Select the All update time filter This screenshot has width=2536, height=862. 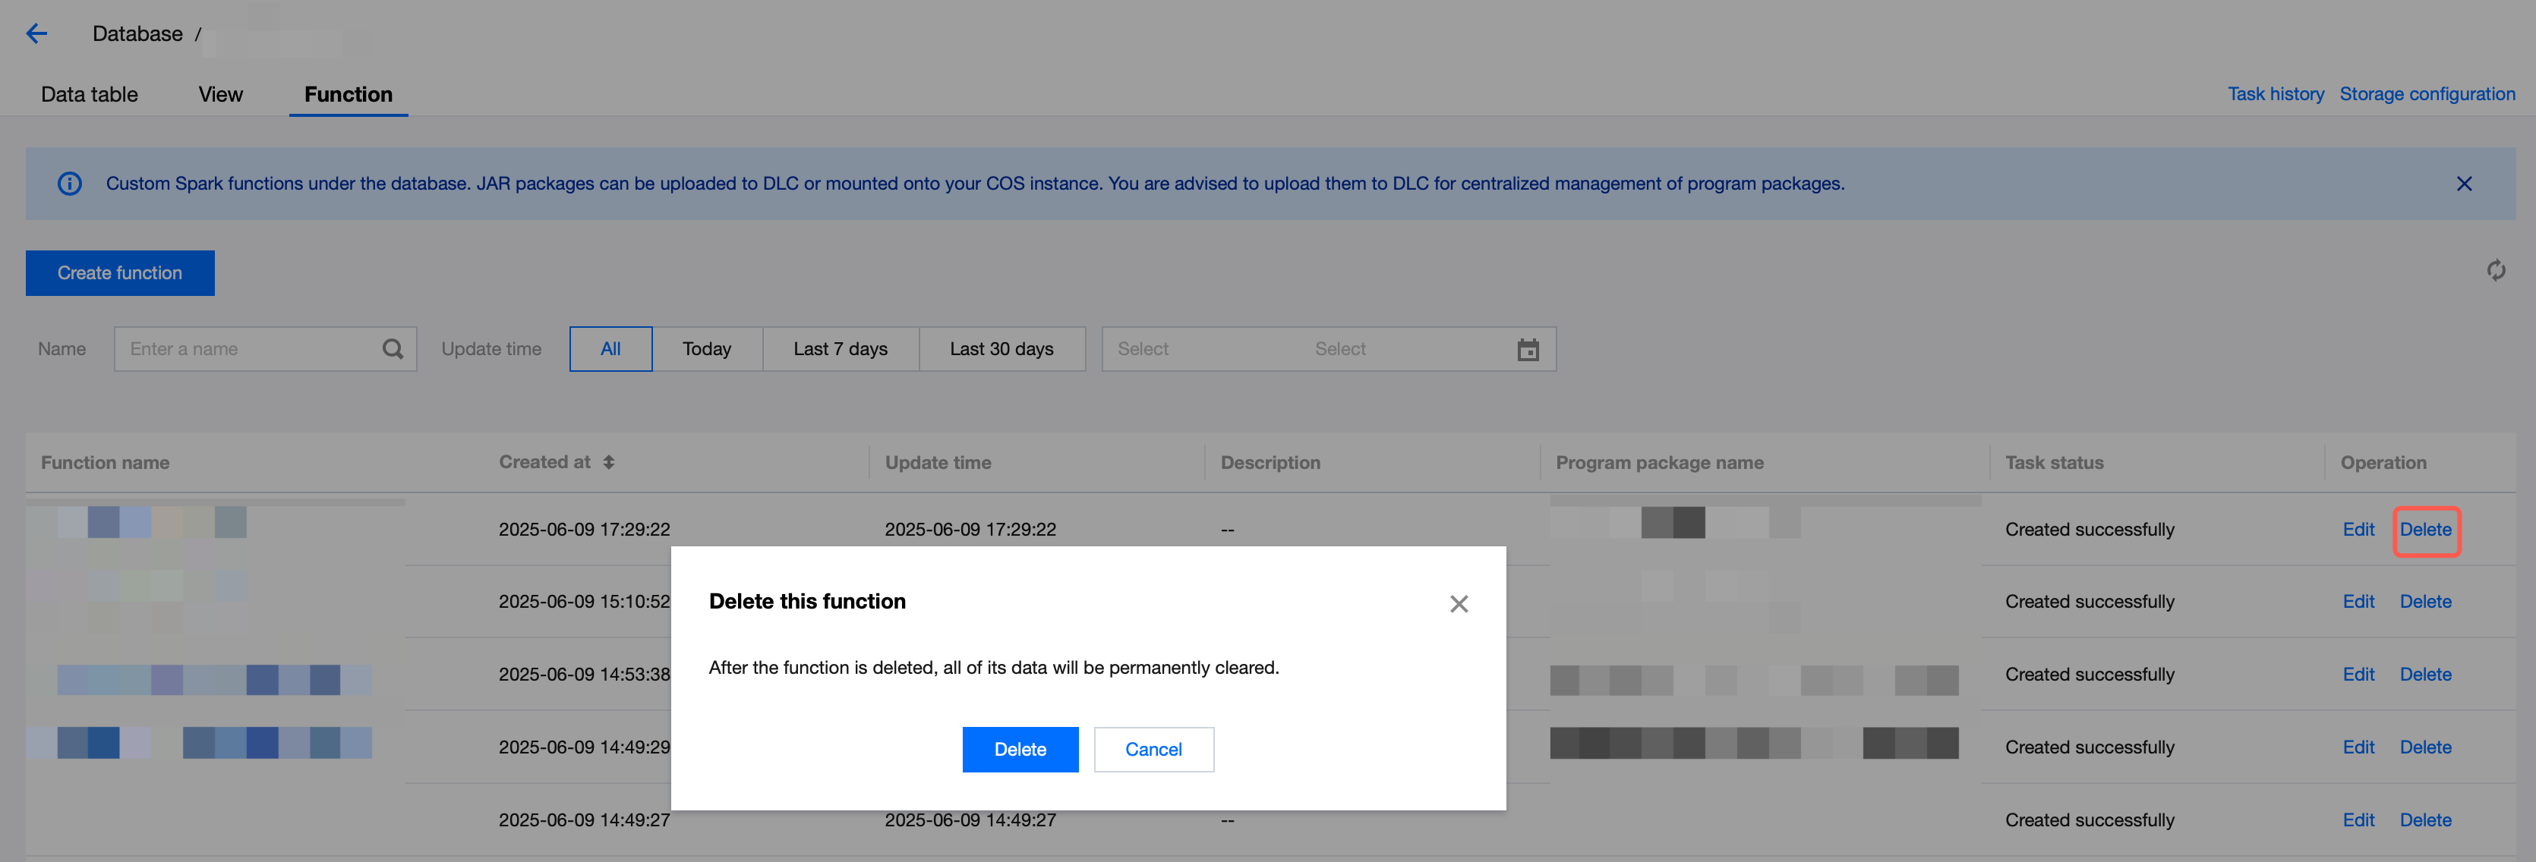coord(610,349)
